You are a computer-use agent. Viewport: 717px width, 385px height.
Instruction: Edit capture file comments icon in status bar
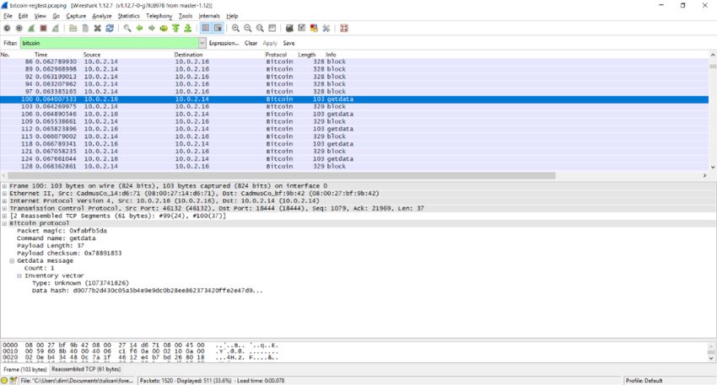[x=13, y=381]
